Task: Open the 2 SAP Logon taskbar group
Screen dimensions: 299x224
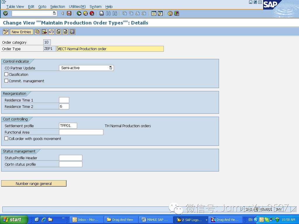Action: pyautogui.click(x=191, y=220)
